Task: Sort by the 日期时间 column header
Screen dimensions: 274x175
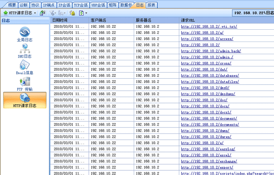Action: 69,20
